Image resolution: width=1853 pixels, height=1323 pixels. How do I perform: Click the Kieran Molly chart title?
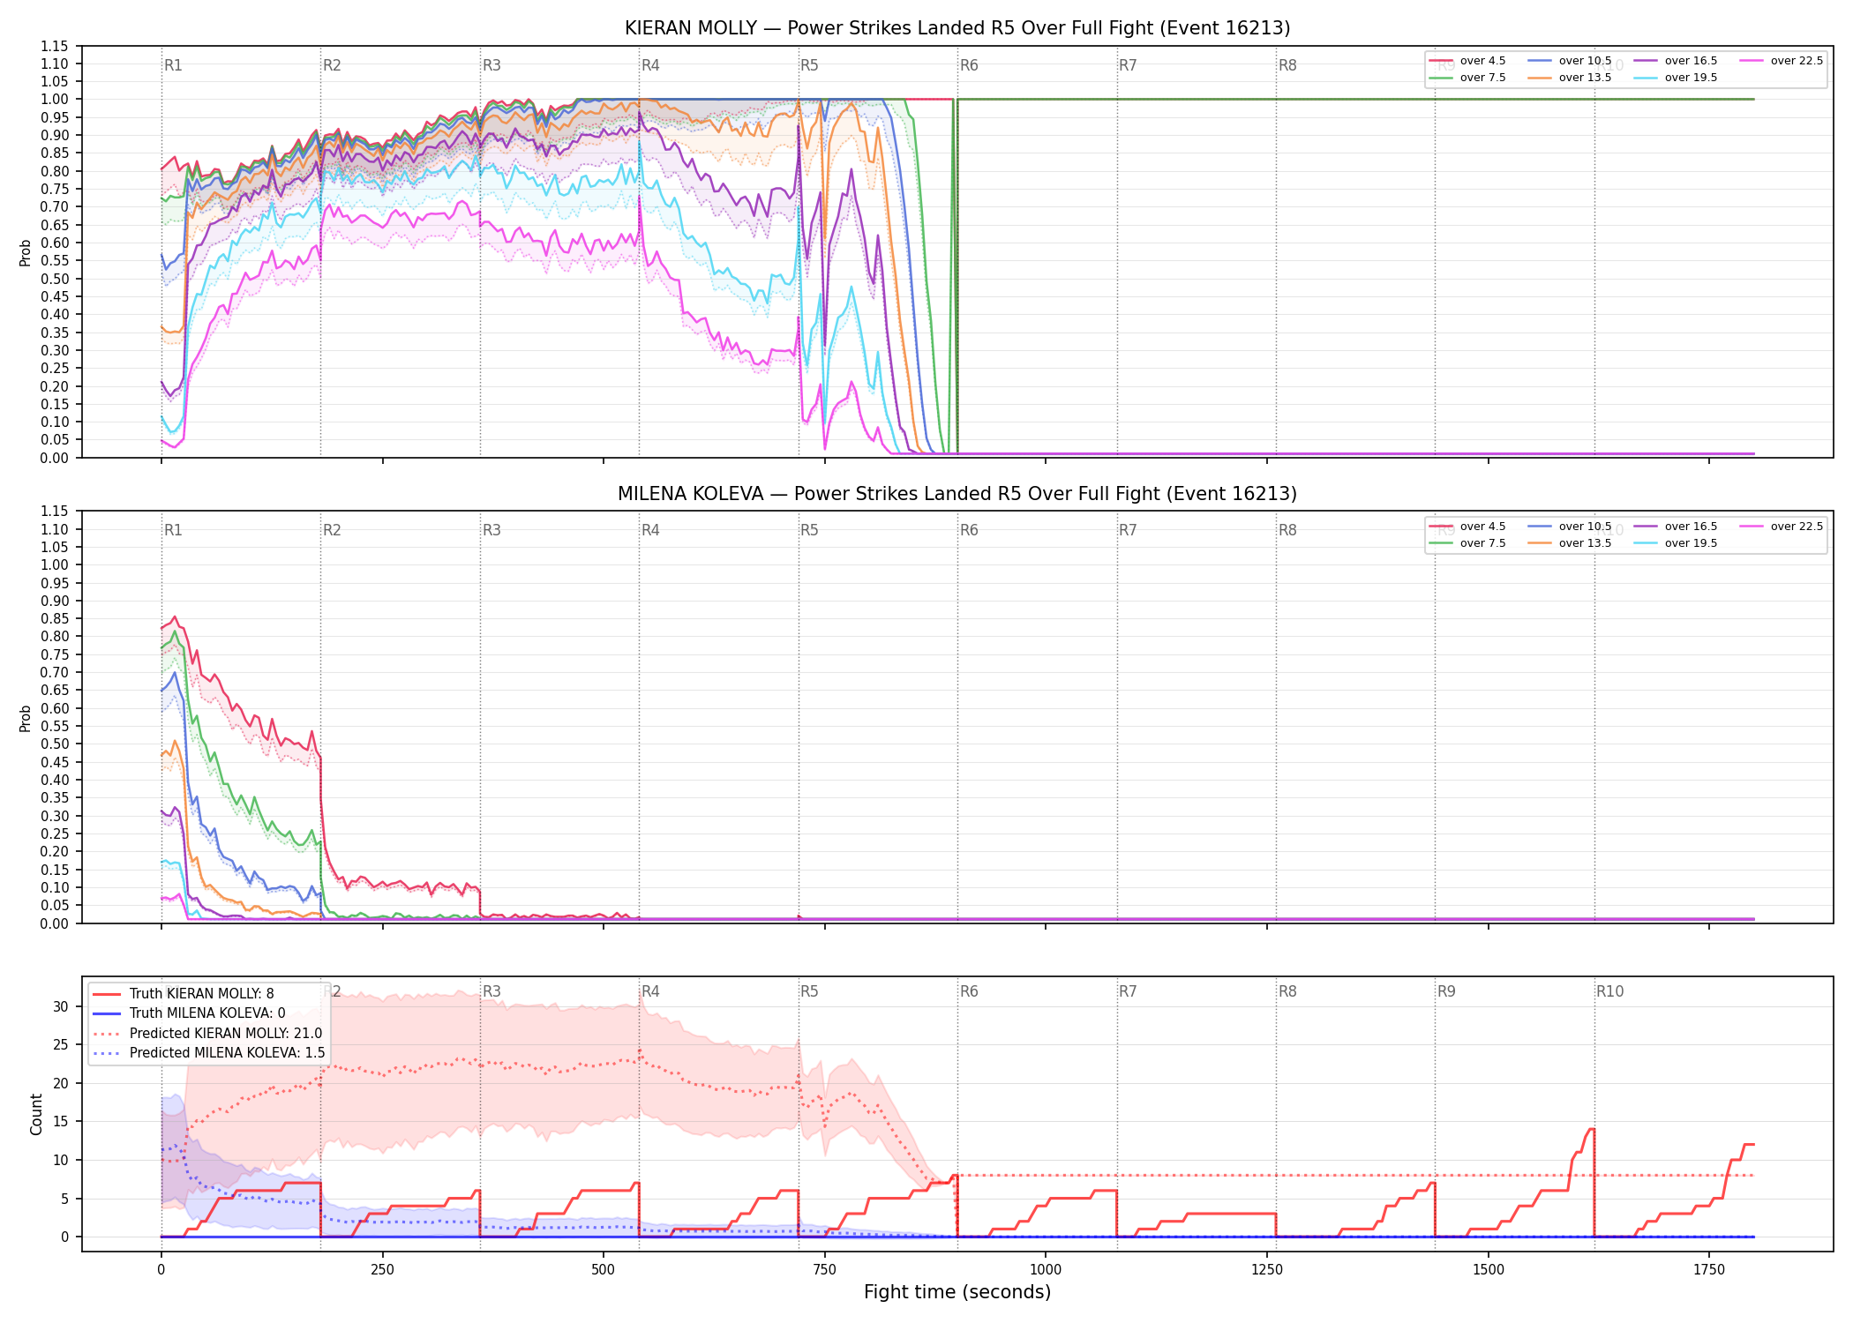click(957, 28)
